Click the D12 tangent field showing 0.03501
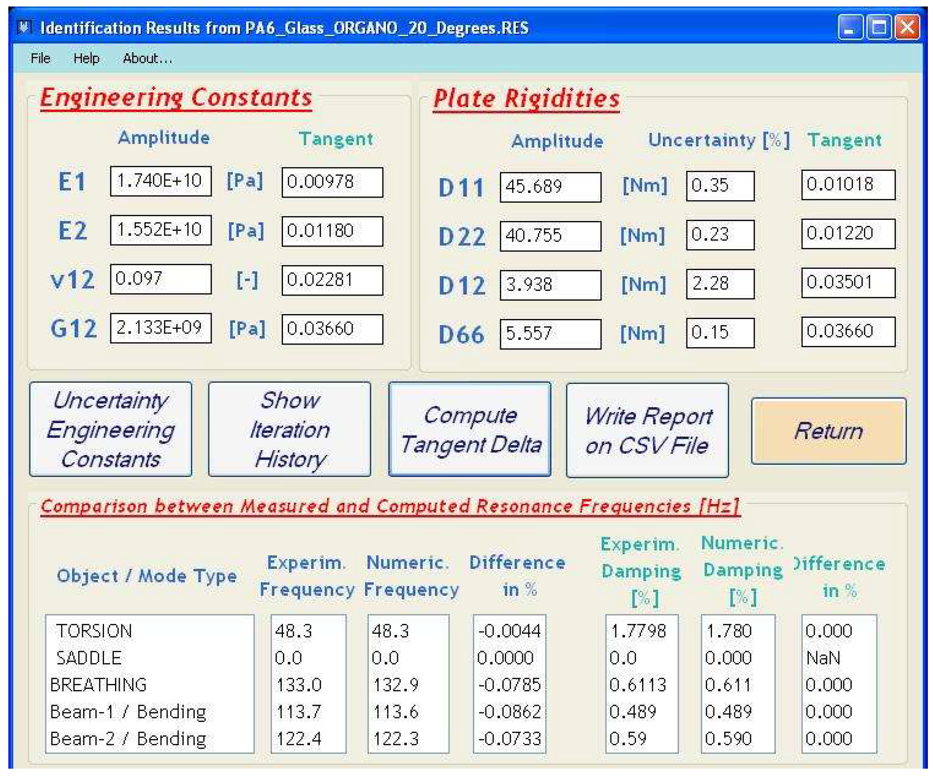935x777 pixels. (x=848, y=283)
